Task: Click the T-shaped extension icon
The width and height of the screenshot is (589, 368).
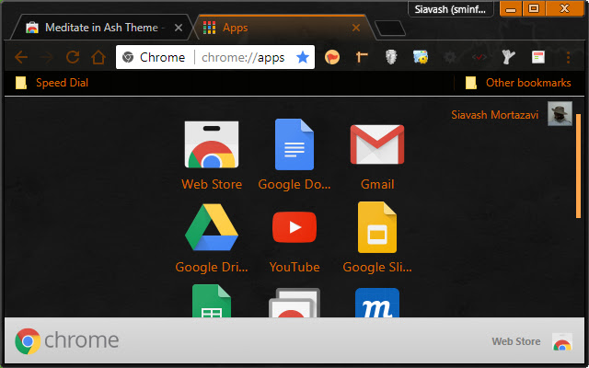Action: point(362,57)
